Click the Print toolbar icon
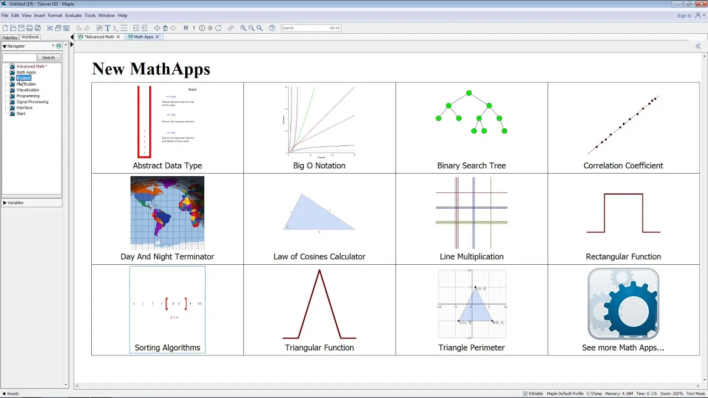 coord(29,28)
